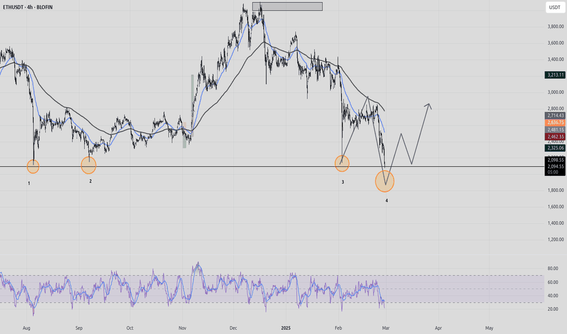Click the 60.00 RSI scale value

click(552, 282)
